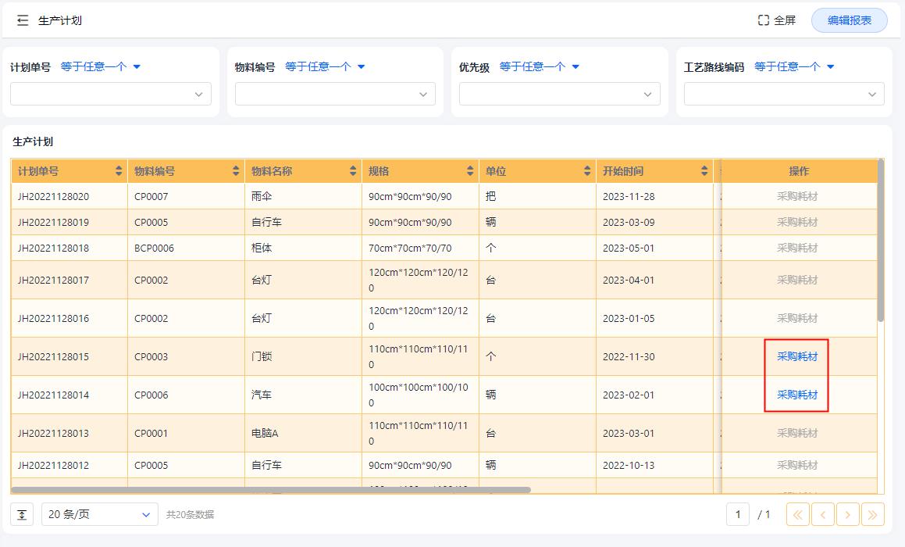Viewport: 905px width, 547px height.
Task: Expand the 20 条/页 page size dropdown
Action: pyautogui.click(x=99, y=514)
